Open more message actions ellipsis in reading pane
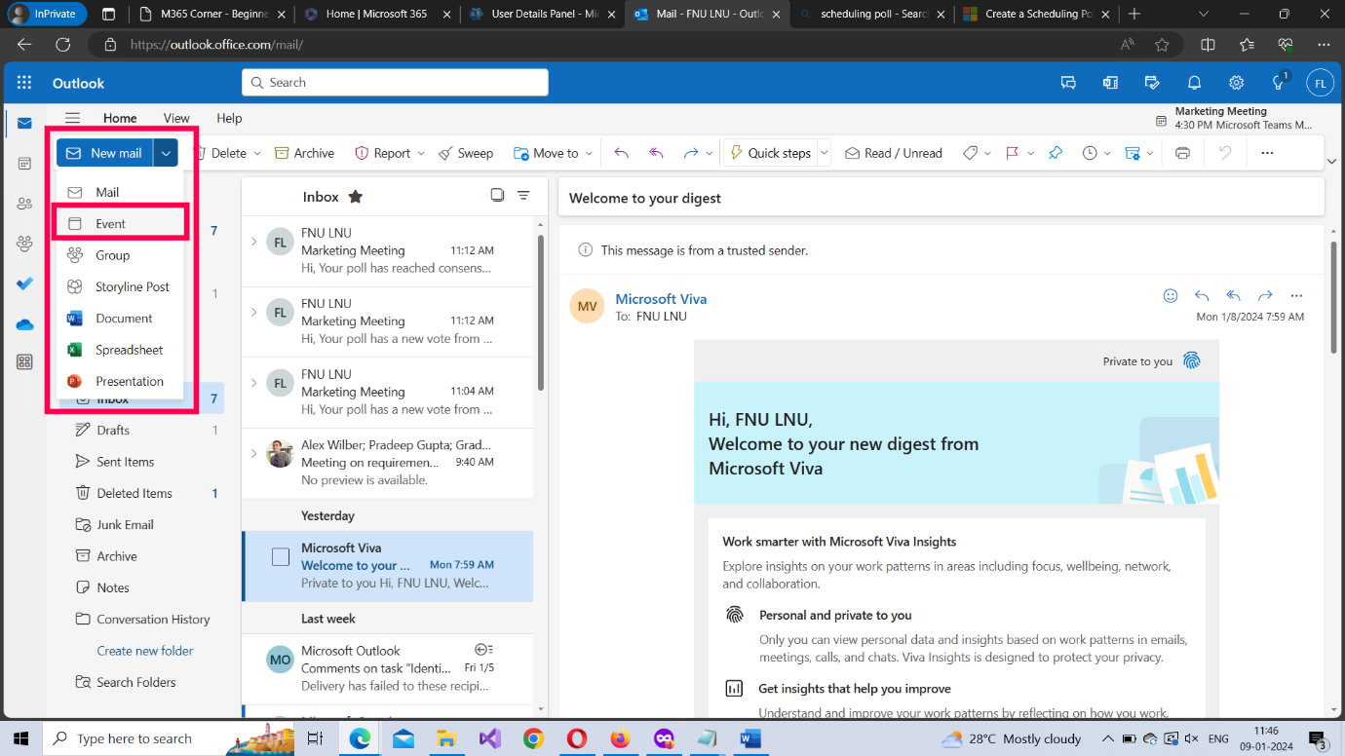Image resolution: width=1345 pixels, height=756 pixels. coord(1296,295)
